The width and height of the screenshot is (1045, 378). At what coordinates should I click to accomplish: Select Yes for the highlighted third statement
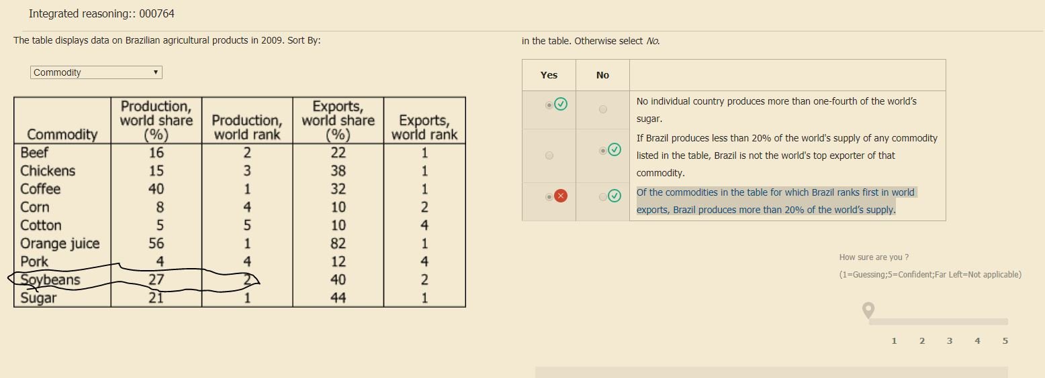click(549, 196)
